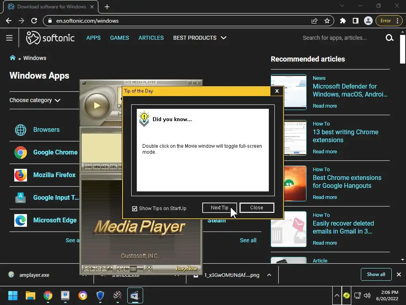
Task: Open the Google Hangouts article thumbnail
Action: (295, 183)
